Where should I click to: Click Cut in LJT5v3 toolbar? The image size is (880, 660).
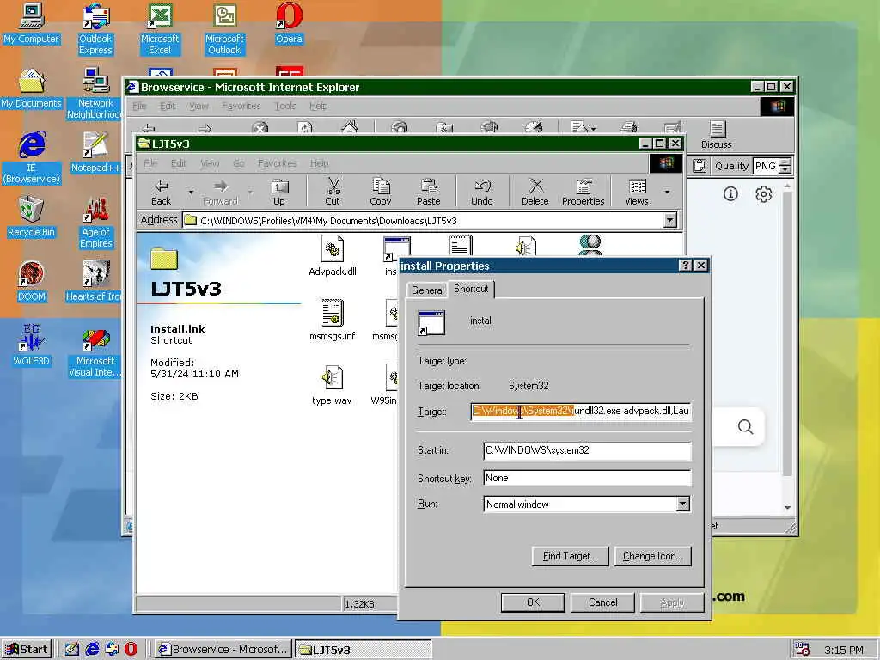[333, 192]
